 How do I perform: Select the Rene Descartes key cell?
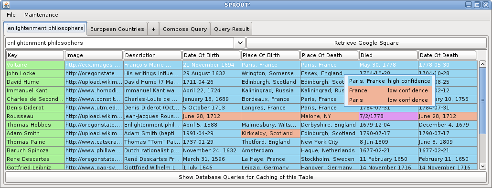(35, 159)
